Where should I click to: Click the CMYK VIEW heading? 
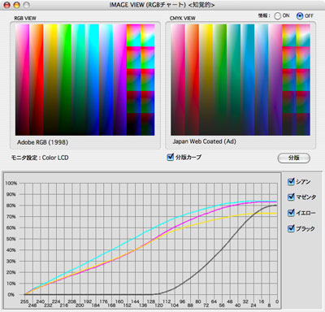click(x=183, y=18)
